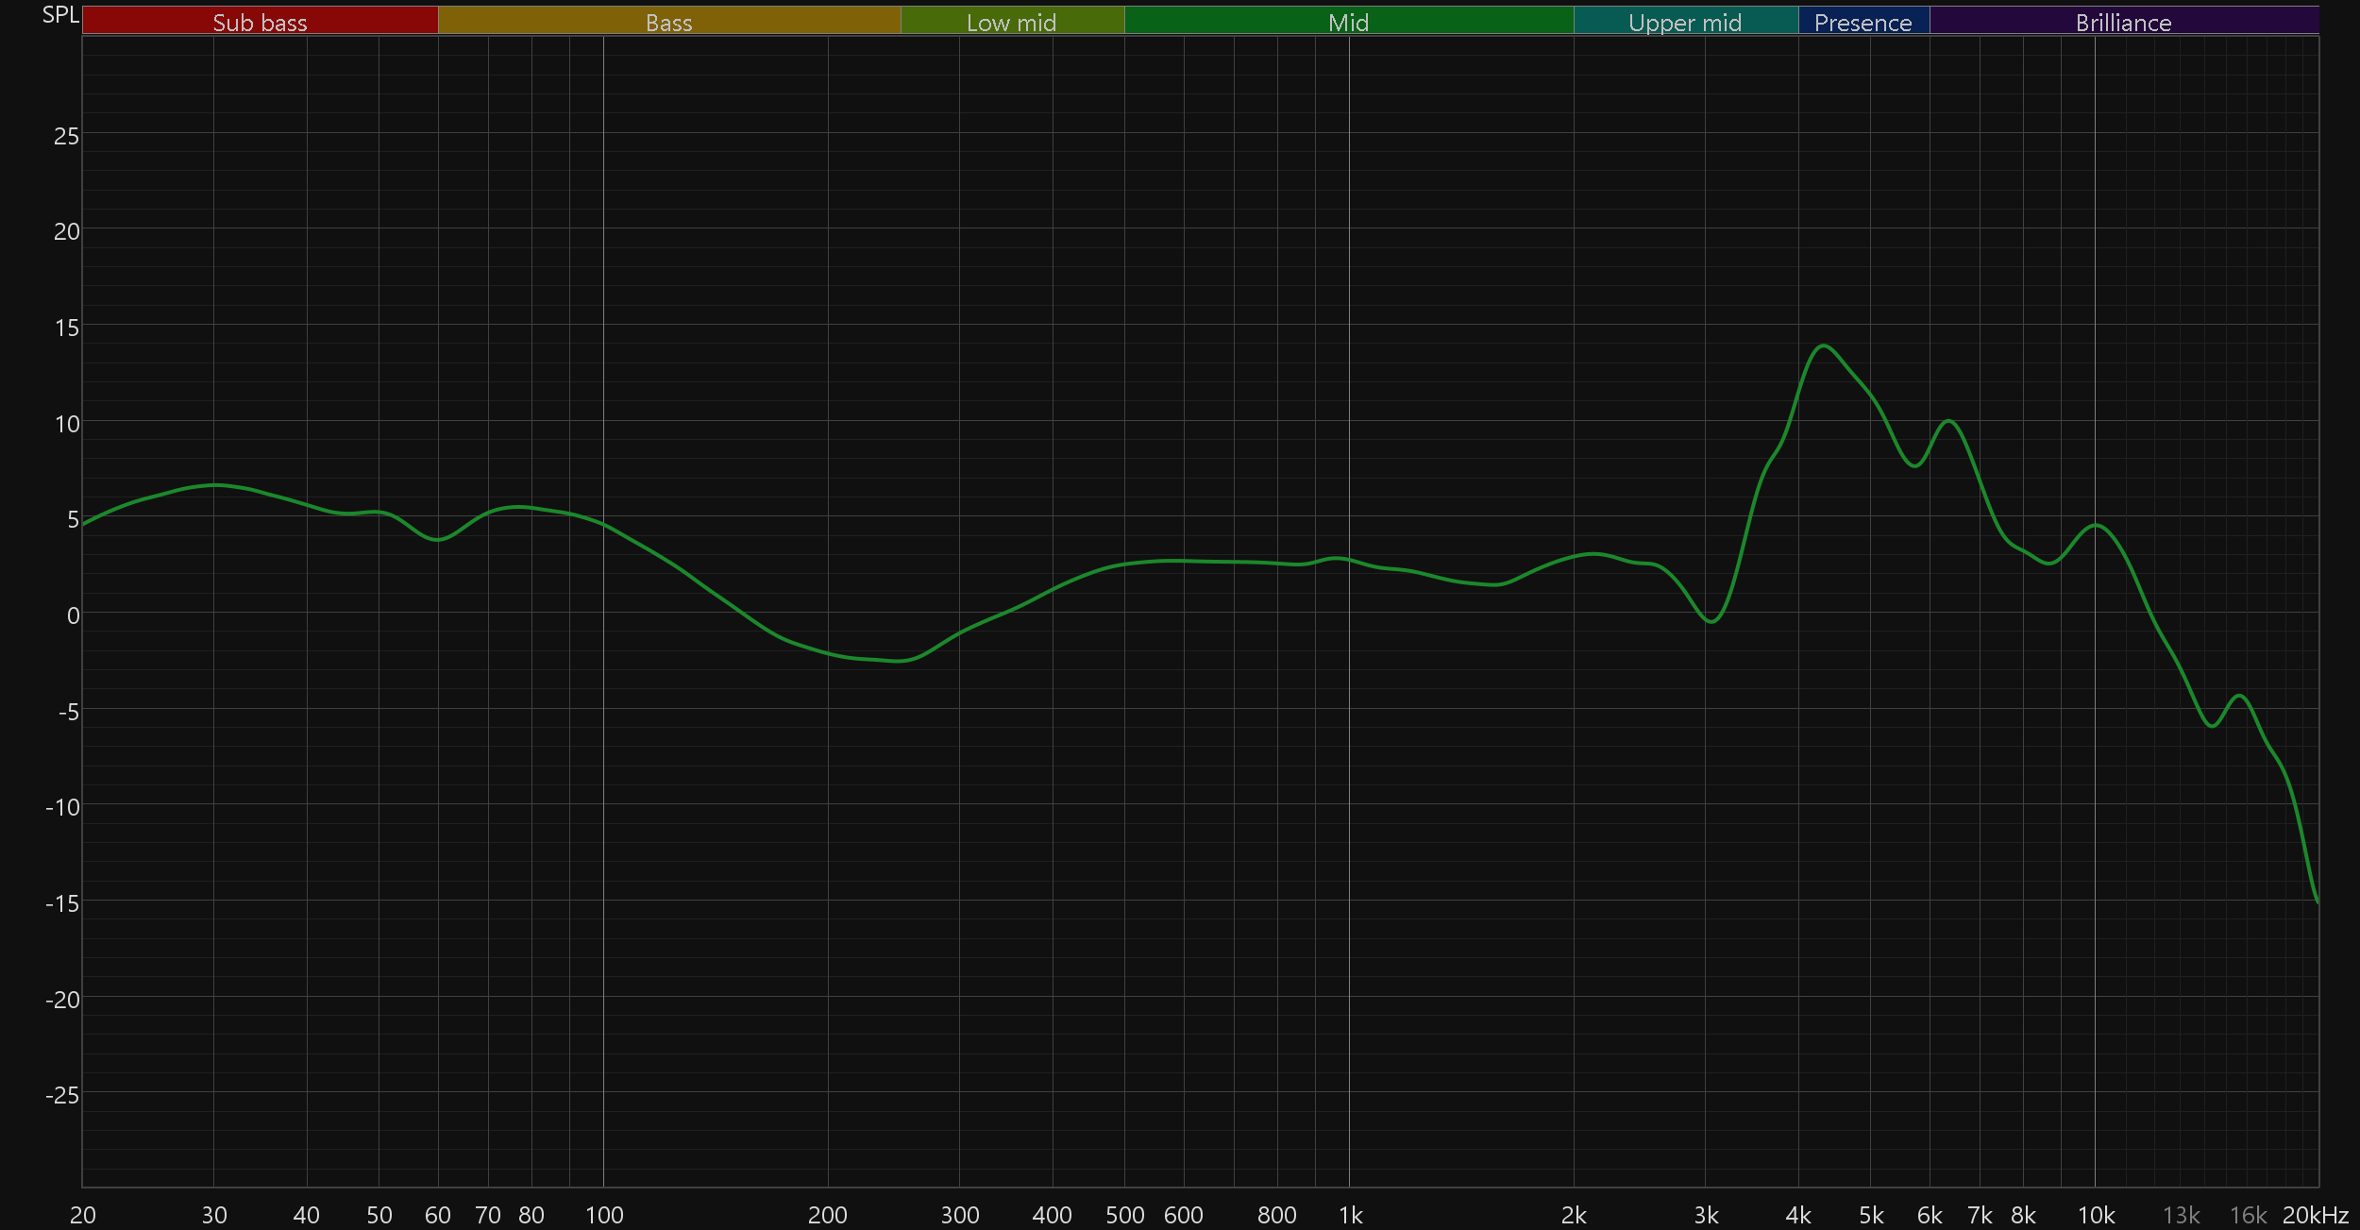
Task: Click the 10k frequency axis label
Action: point(2096,1215)
